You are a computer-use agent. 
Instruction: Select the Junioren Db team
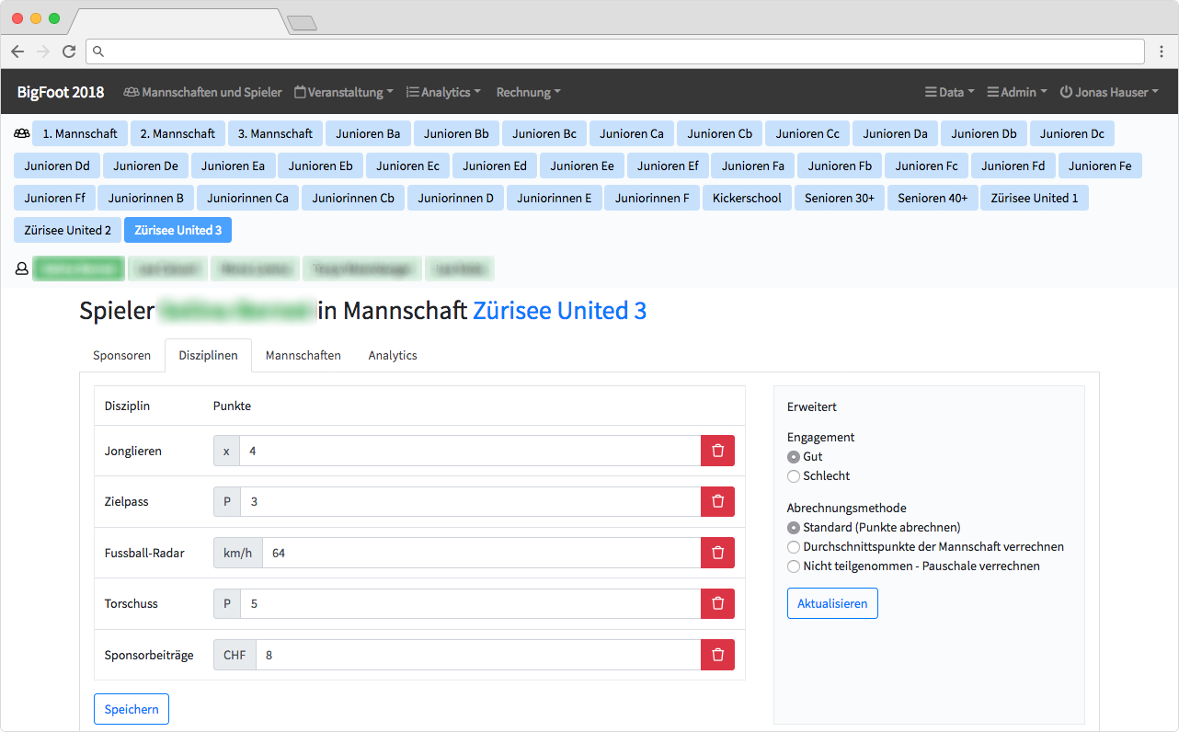tap(984, 133)
